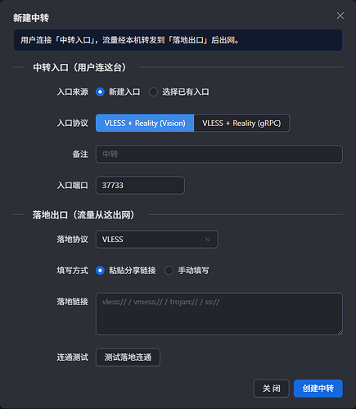Switch to VLESS + Reality (gRPC) protocol
This screenshot has width=356, height=409.
[x=241, y=123]
